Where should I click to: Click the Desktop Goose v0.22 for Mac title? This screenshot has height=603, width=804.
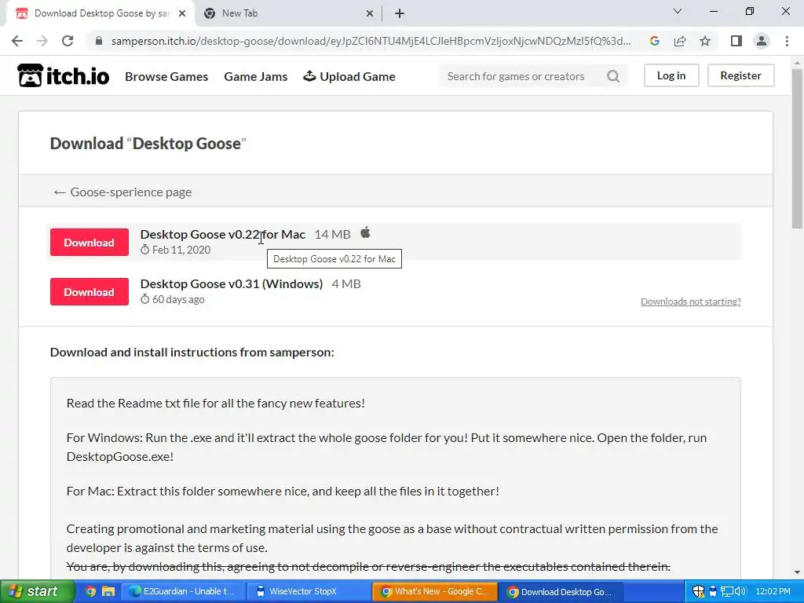tap(222, 234)
